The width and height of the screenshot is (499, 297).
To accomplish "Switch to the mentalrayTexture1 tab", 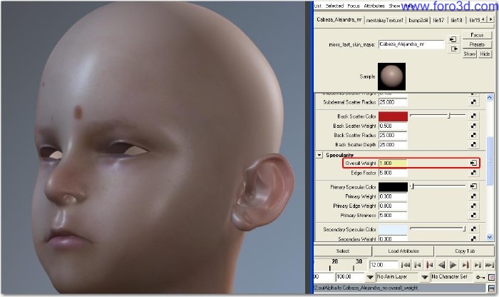I will point(384,20).
